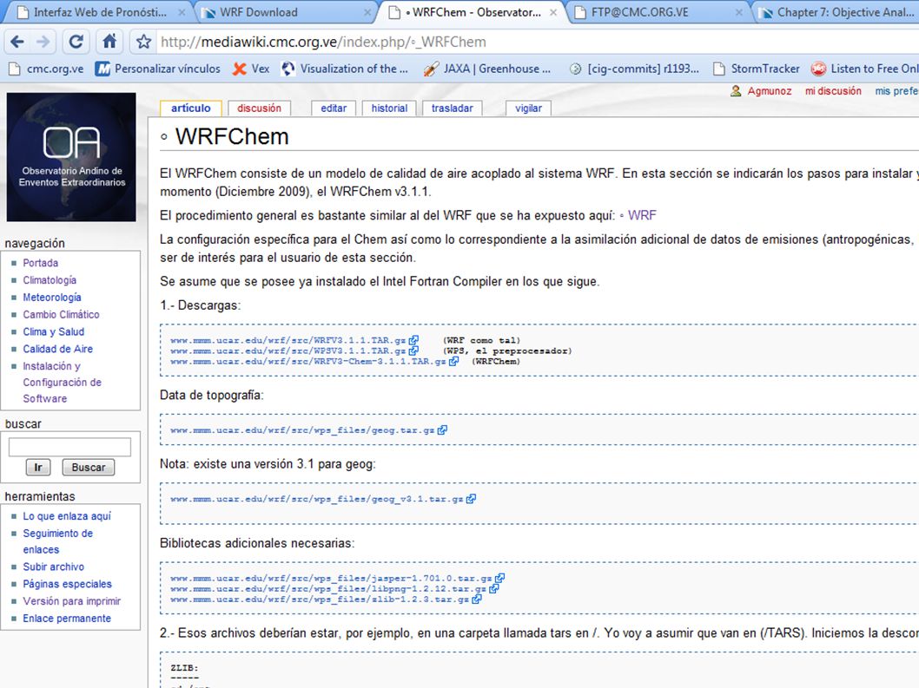Open Lo que enlaza aquí tool link
This screenshot has height=688, width=919.
[x=66, y=516]
